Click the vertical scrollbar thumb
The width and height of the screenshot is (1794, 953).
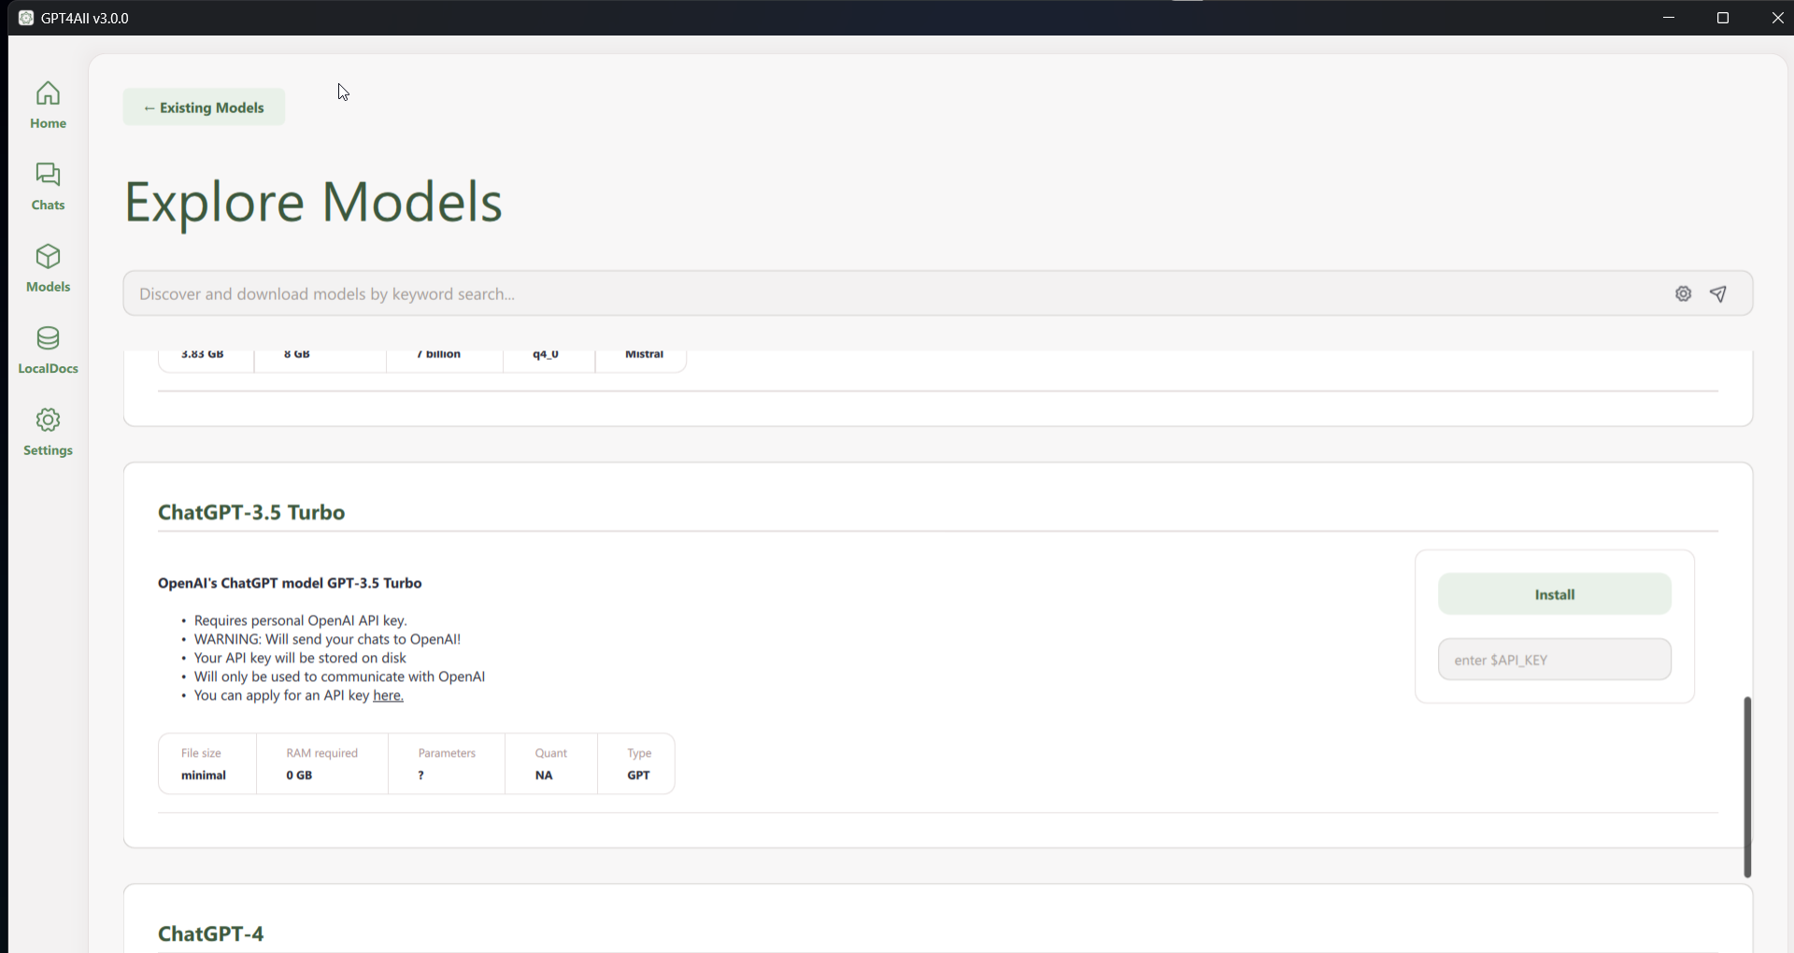pyautogui.click(x=1746, y=787)
